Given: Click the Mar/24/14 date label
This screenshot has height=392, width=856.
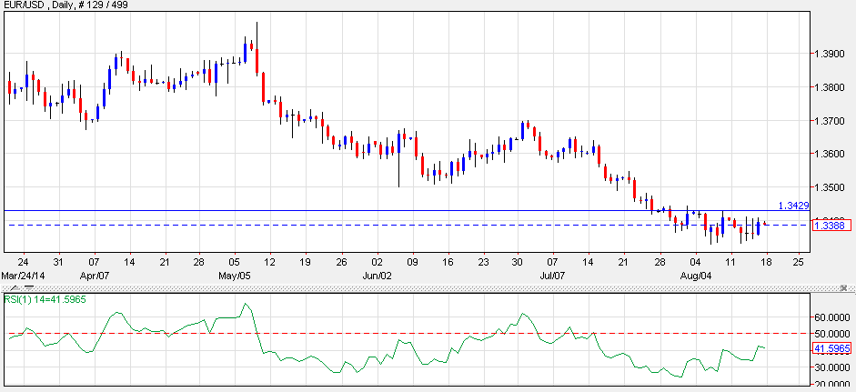Looking at the screenshot, I should coord(22,274).
